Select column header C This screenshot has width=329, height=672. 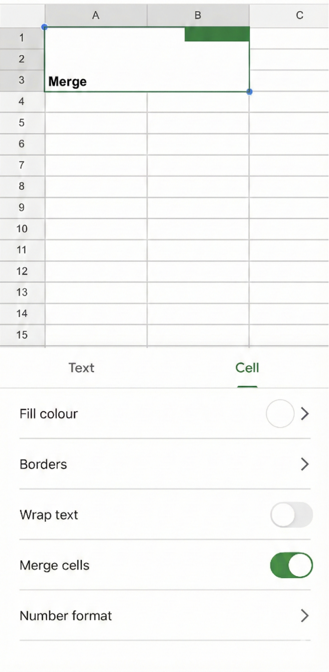(299, 15)
